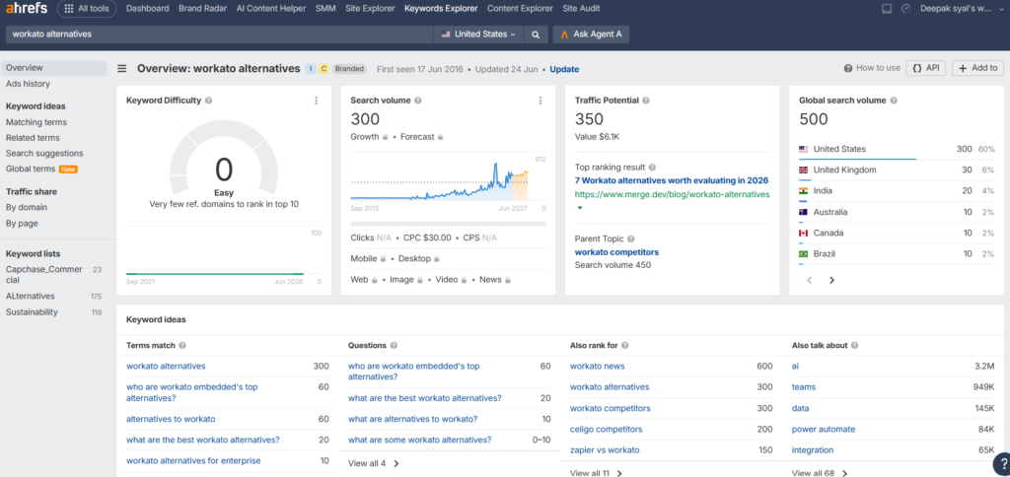
Task: Open Site Explorer in top navigation
Action: [371, 8]
